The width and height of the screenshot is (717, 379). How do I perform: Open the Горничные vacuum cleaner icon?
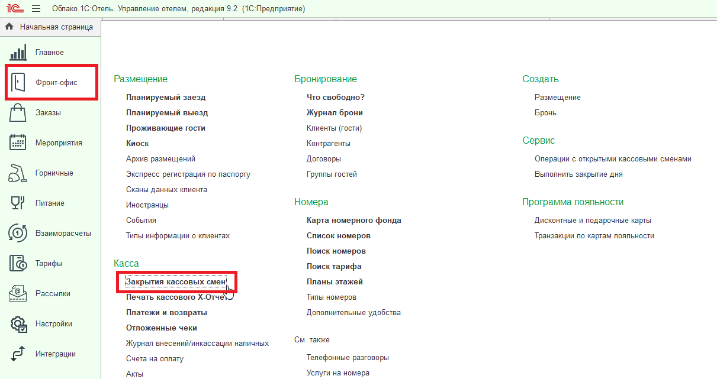[x=18, y=173]
